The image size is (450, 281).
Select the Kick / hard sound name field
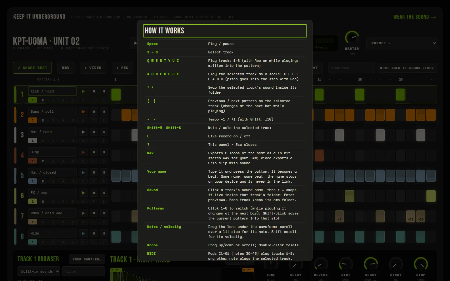[x=52, y=91]
